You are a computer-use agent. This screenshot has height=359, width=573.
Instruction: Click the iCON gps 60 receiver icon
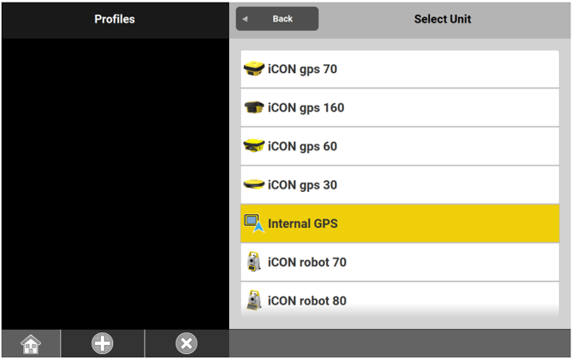pyautogui.click(x=253, y=146)
